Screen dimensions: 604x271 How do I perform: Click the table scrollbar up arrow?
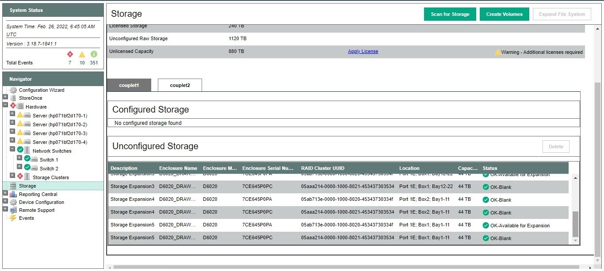click(x=575, y=178)
